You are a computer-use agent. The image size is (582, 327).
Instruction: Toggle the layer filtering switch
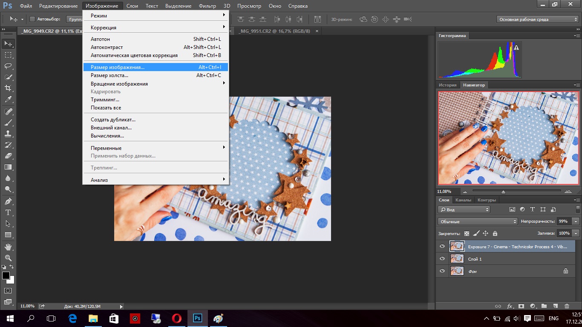coord(577,209)
